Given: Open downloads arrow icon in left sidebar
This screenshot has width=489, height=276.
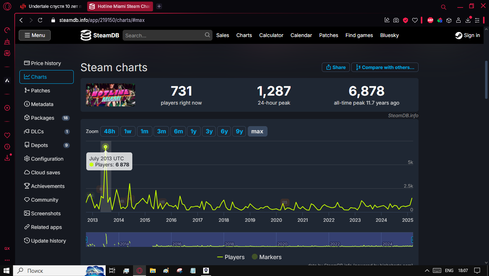Looking at the screenshot, I should pyautogui.click(x=7, y=158).
